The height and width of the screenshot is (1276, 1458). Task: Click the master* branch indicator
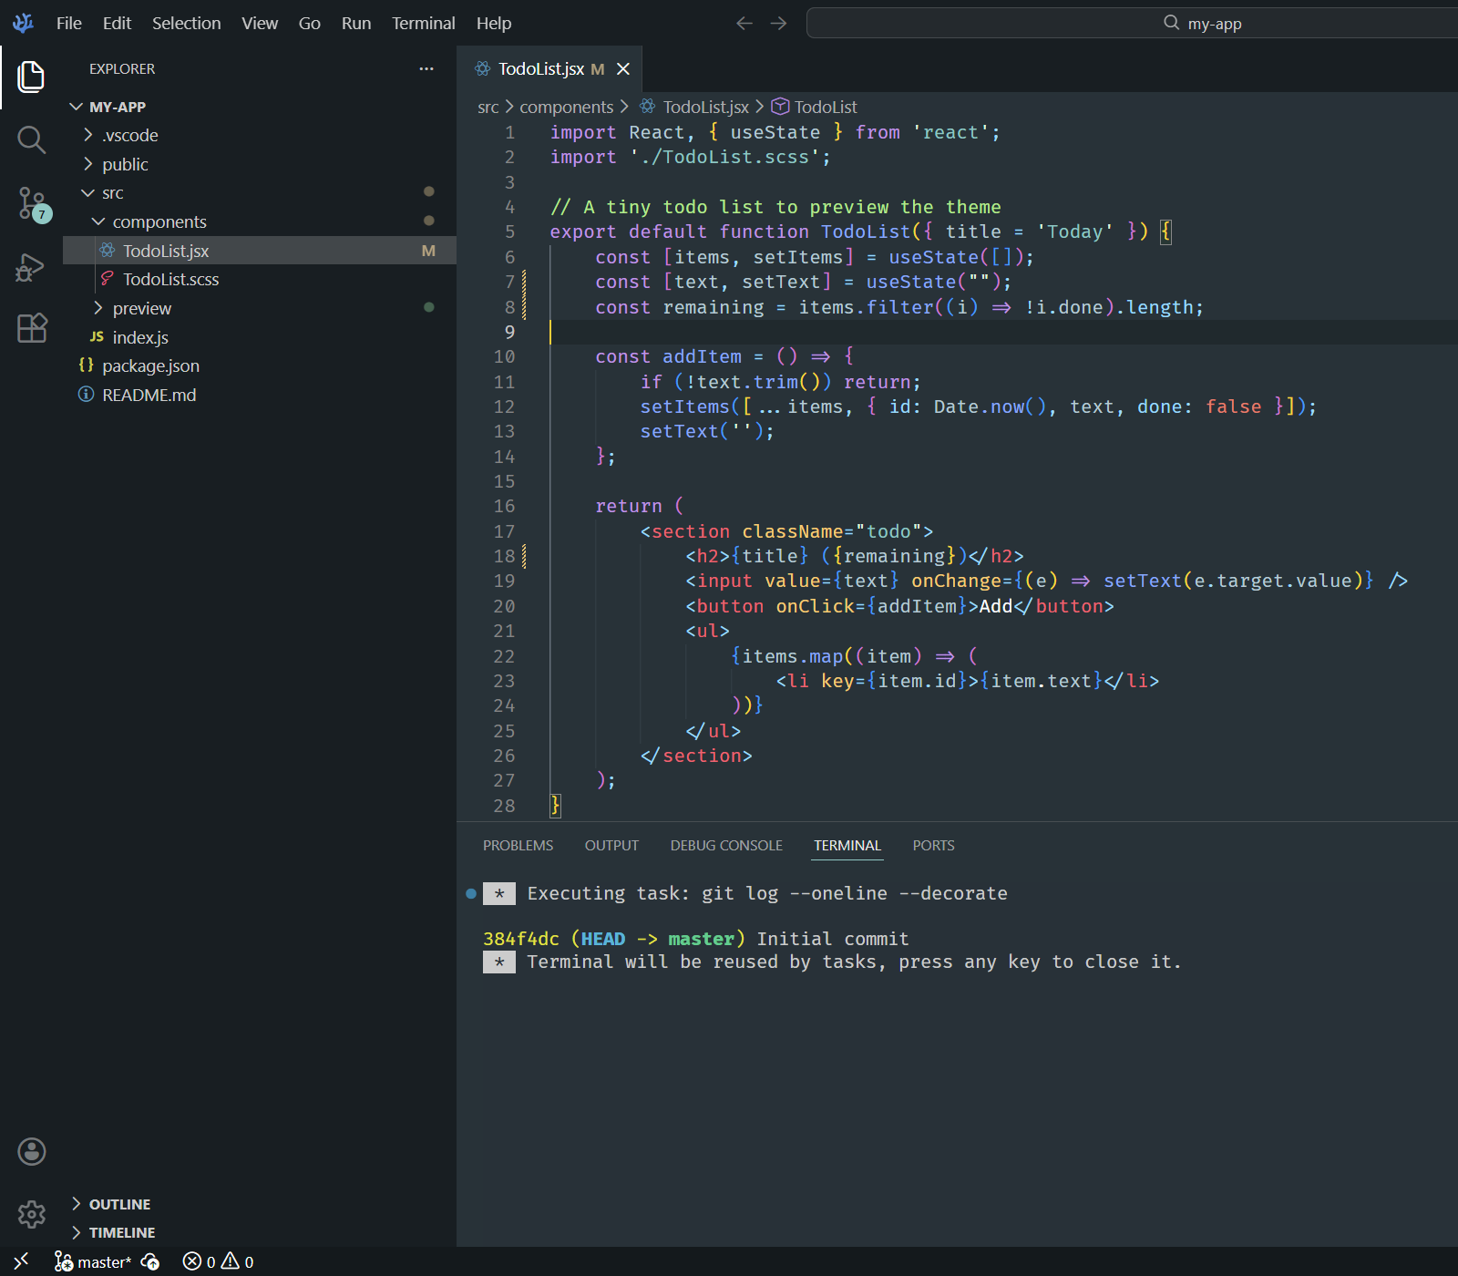(94, 1261)
